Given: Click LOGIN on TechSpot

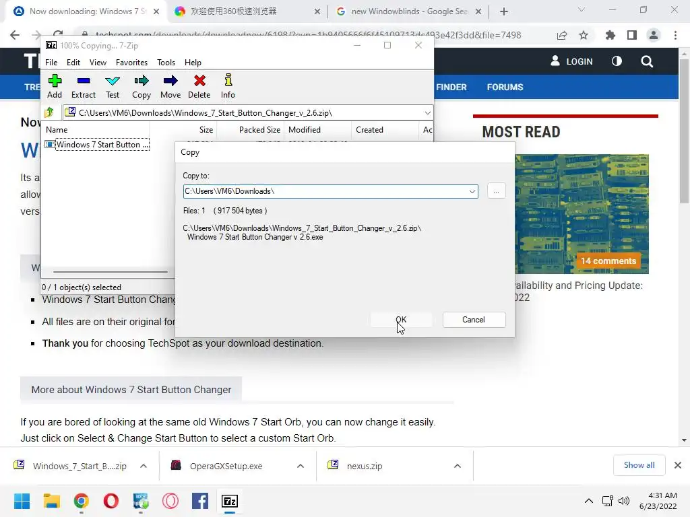Looking at the screenshot, I should click(x=571, y=61).
